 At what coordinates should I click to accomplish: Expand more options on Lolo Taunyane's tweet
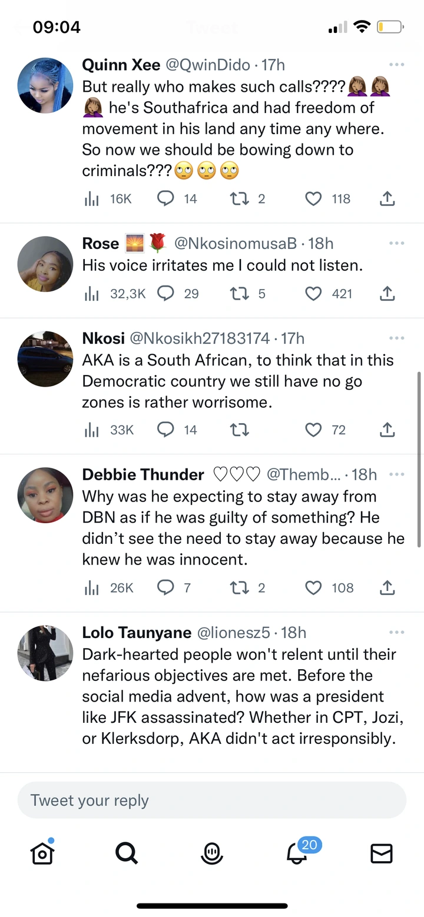[x=396, y=632]
